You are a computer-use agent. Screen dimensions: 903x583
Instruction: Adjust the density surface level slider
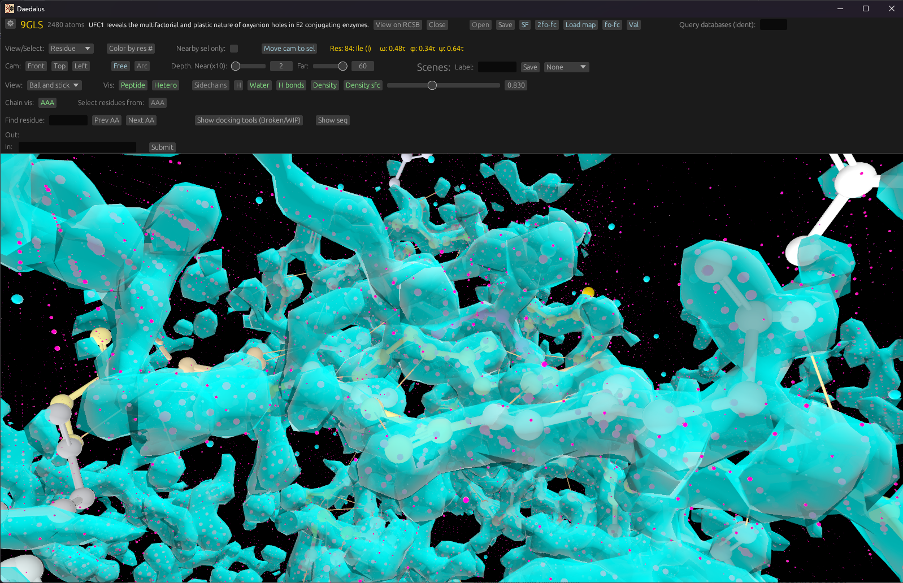(432, 85)
